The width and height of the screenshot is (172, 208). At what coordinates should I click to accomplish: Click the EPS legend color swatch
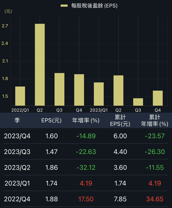tap(64, 6)
